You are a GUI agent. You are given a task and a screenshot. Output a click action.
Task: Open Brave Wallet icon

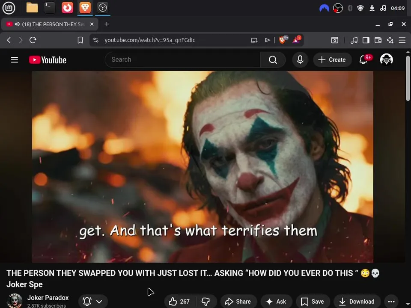378,40
